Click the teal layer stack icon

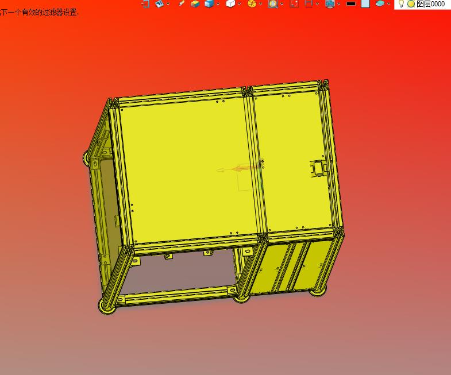tap(380, 4)
